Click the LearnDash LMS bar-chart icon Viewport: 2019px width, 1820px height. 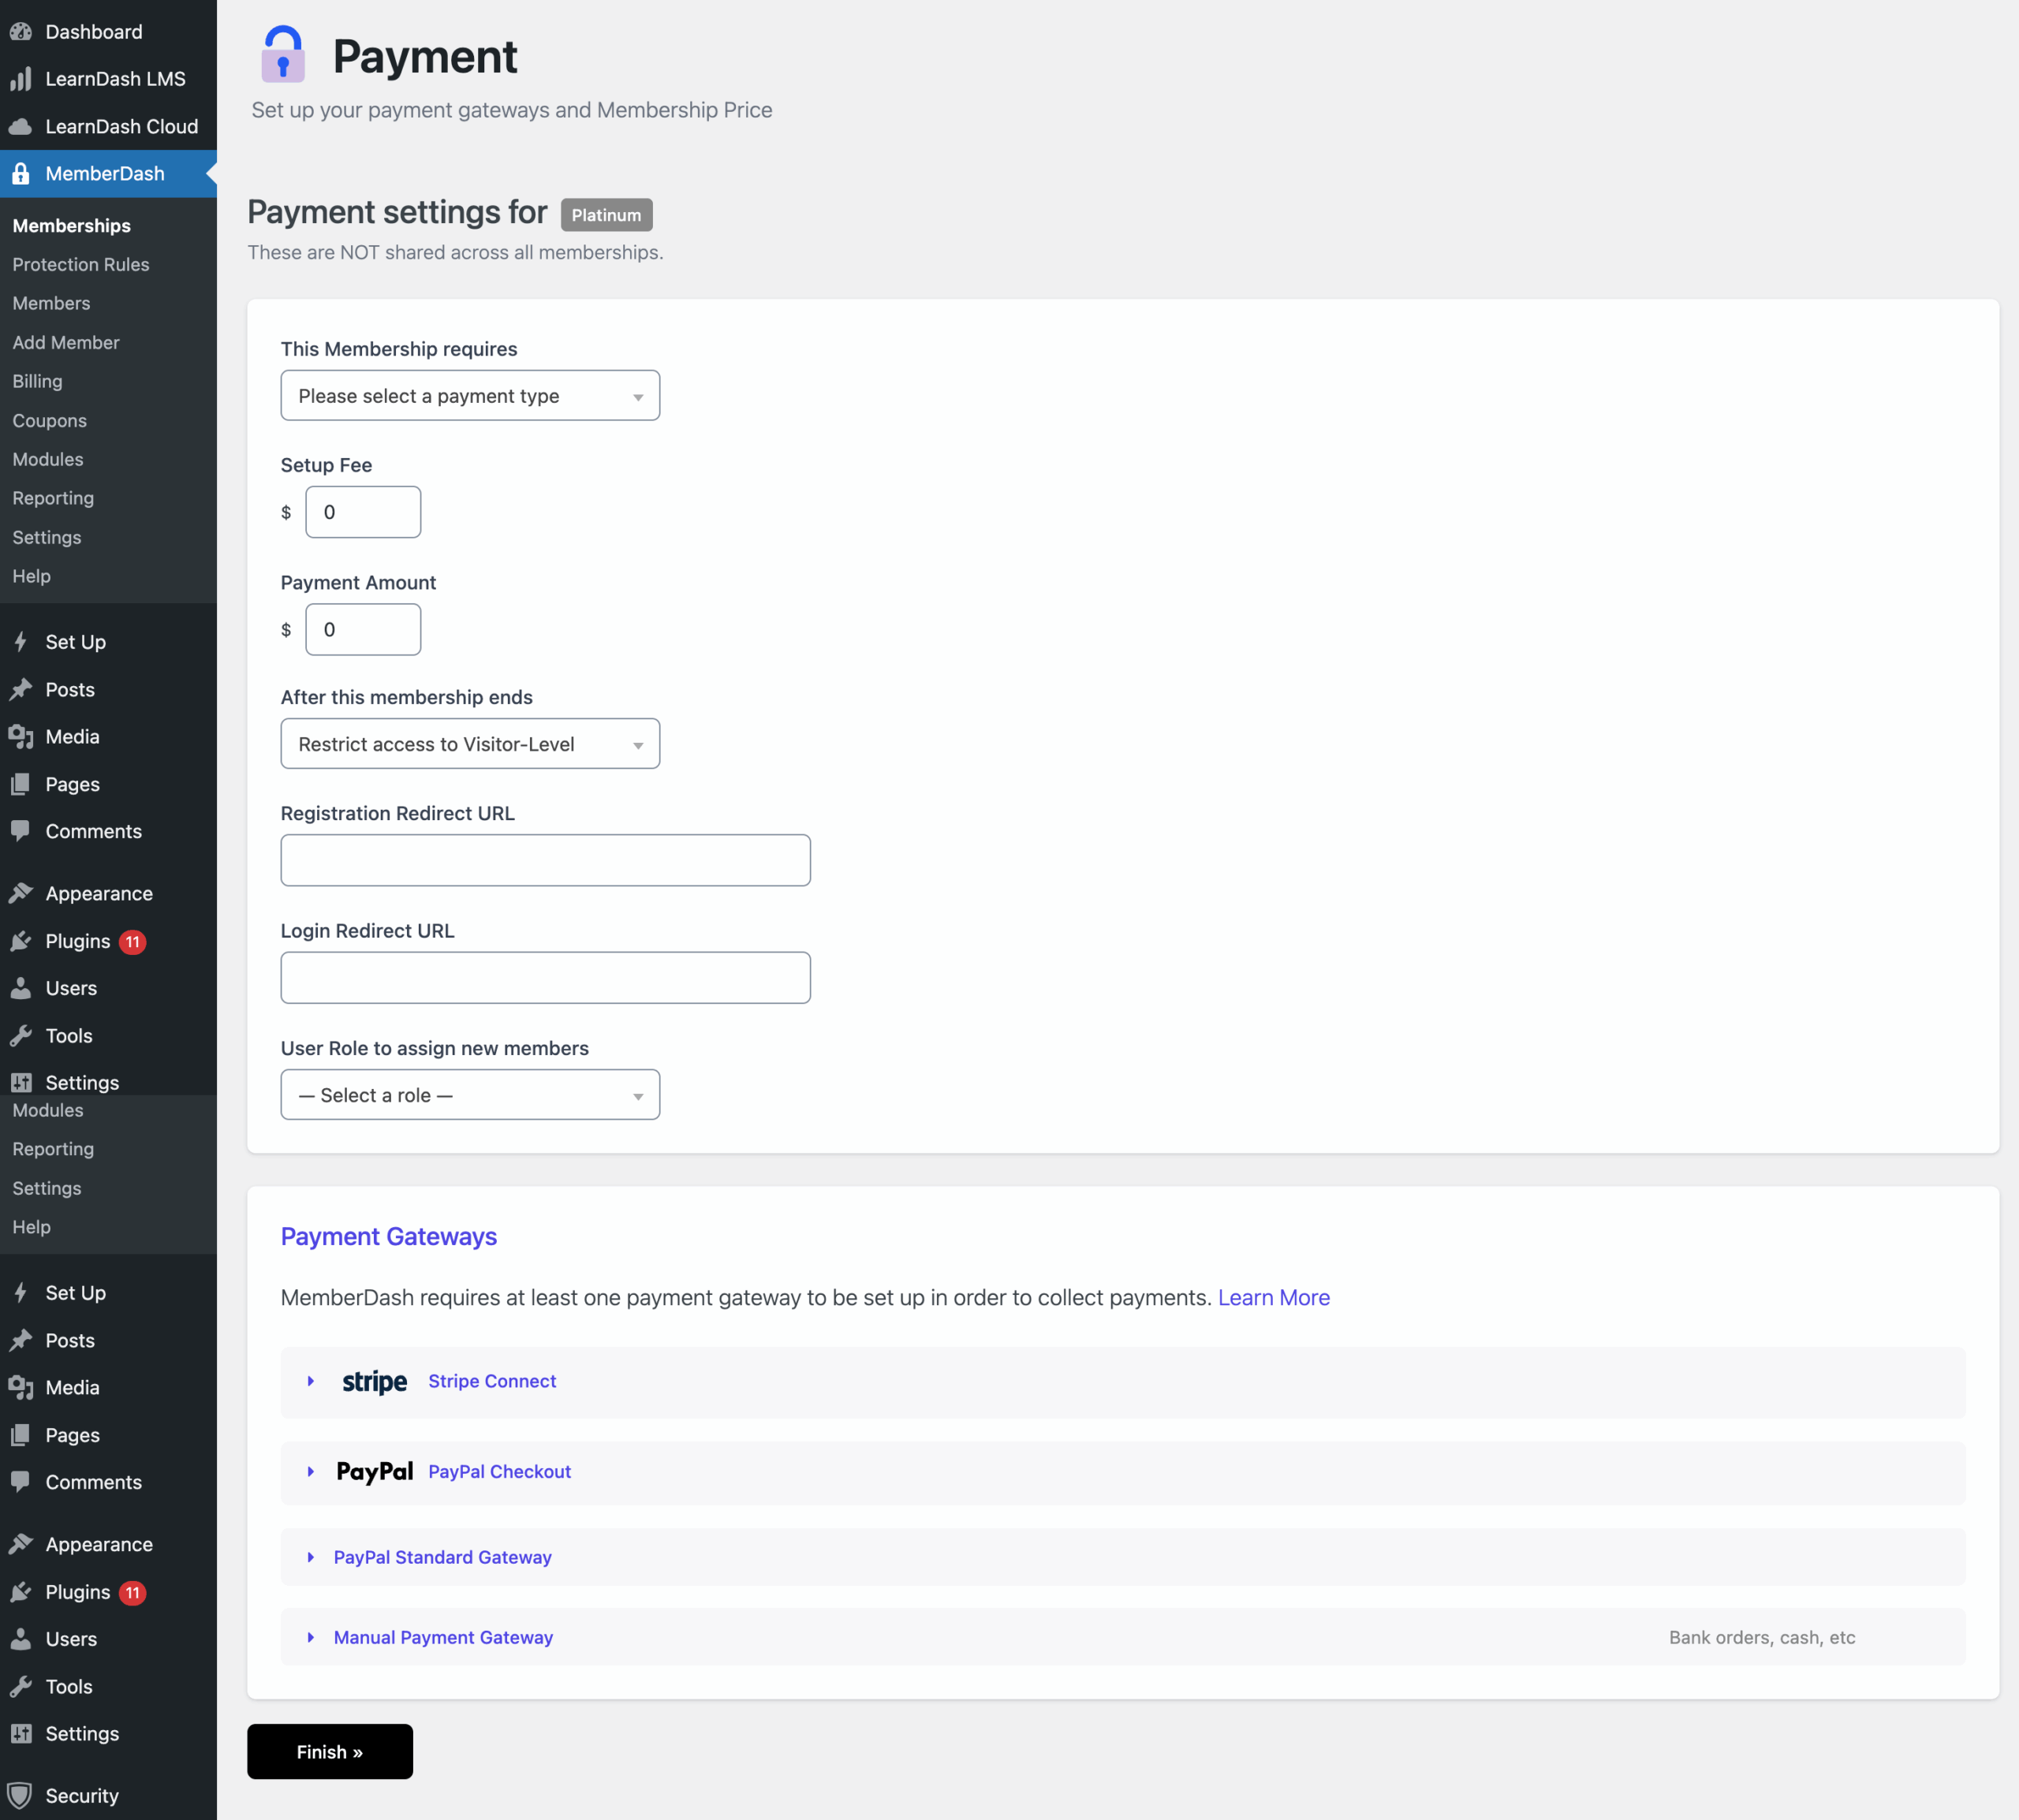pos(21,79)
